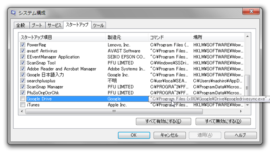Select avast! Antivirus row name
This screenshot has height=152, width=270.
tap(42, 51)
